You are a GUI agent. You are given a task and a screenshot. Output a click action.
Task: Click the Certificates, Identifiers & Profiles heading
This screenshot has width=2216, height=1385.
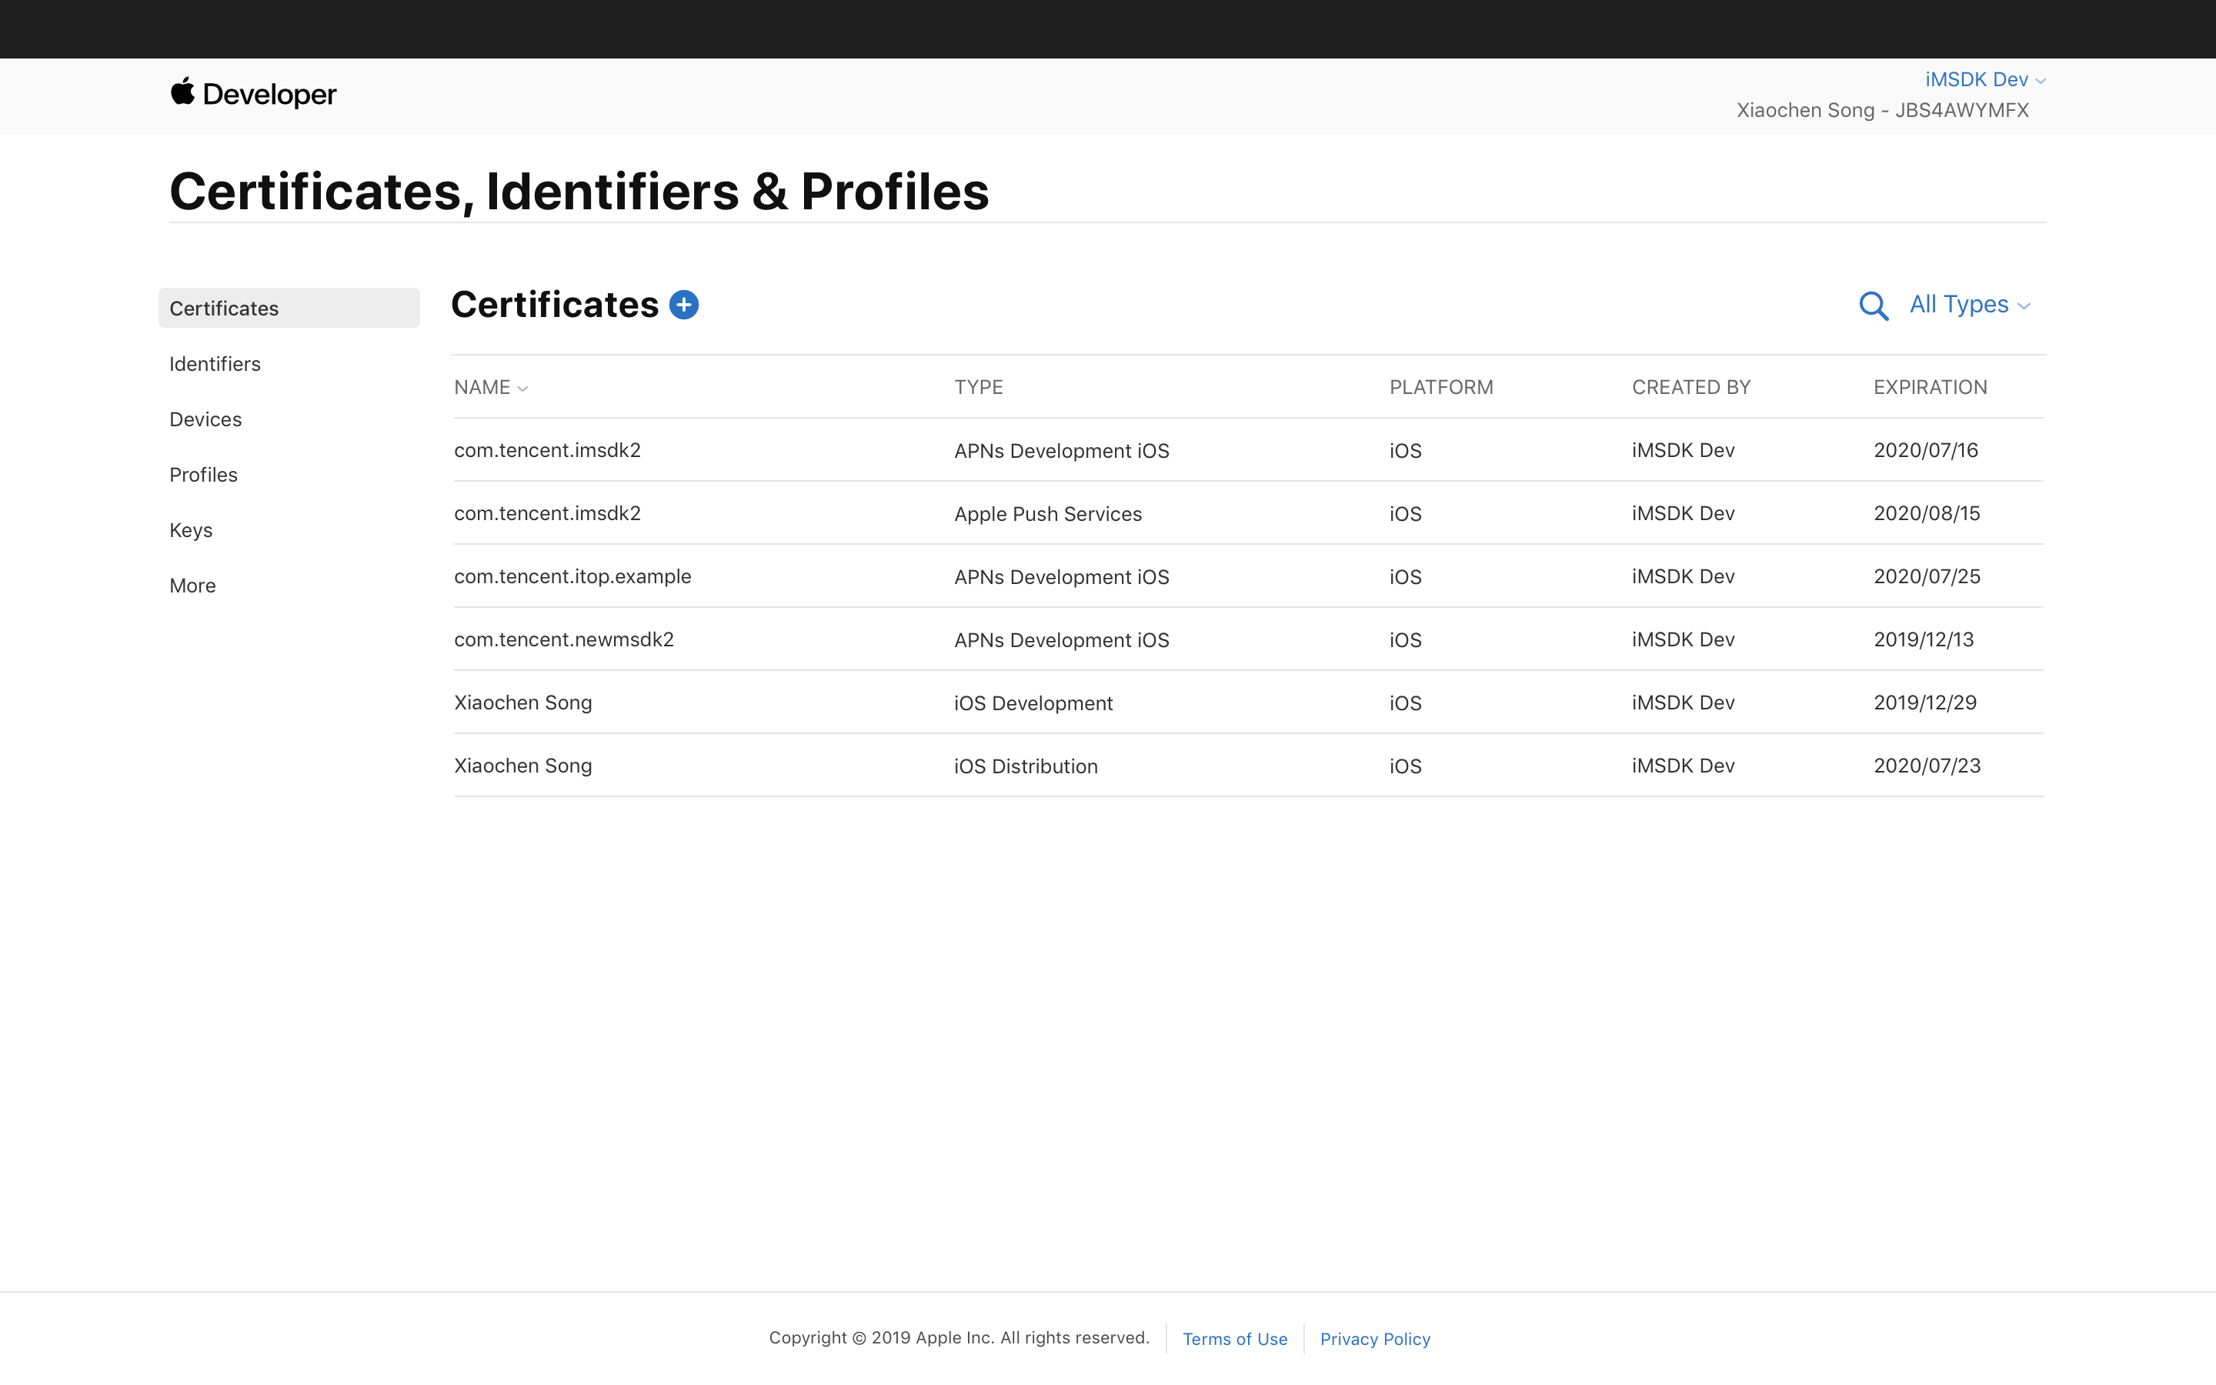[x=579, y=192]
